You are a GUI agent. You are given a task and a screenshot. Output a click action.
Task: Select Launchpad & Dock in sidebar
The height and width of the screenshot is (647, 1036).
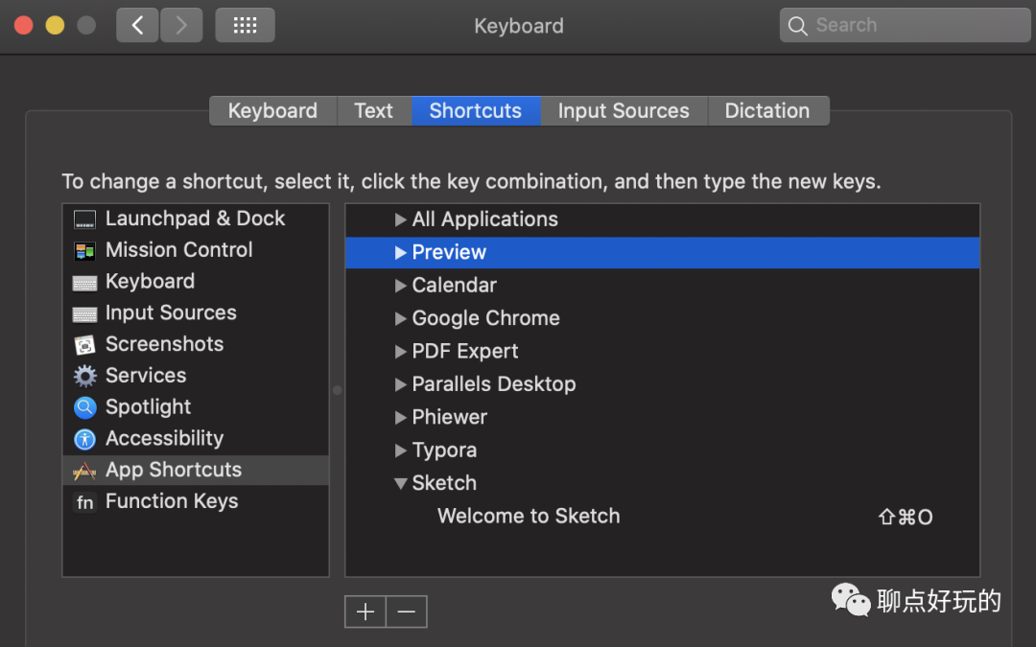coord(196,219)
